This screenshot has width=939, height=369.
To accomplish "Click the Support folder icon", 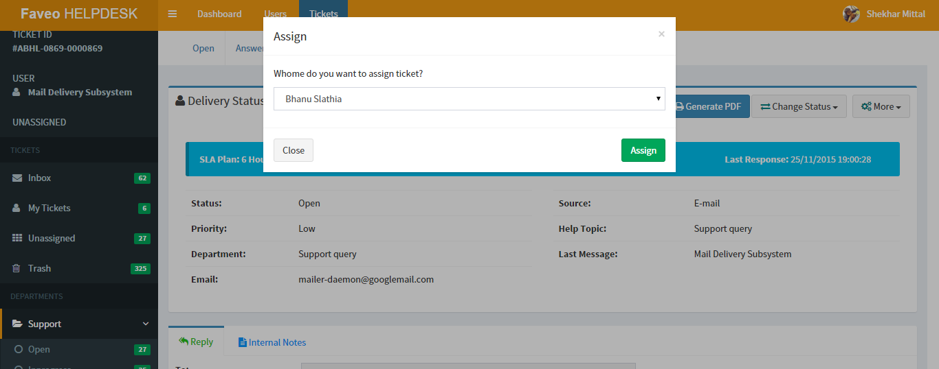I will [x=17, y=324].
